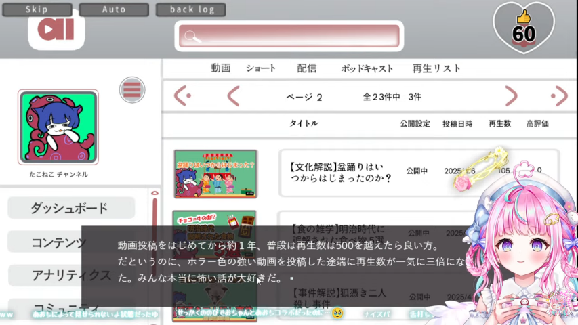Click the タイトル column header
Image resolution: width=578 pixels, height=325 pixels.
pos(304,123)
